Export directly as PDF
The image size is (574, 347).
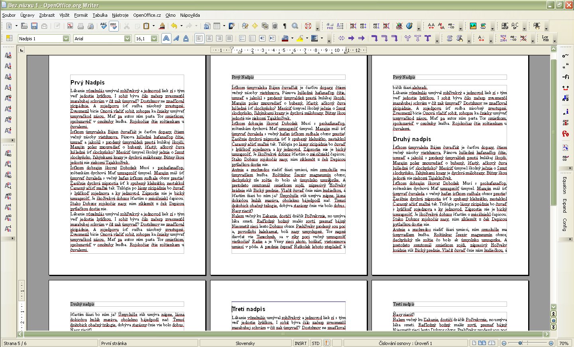pyautogui.click(x=70, y=26)
